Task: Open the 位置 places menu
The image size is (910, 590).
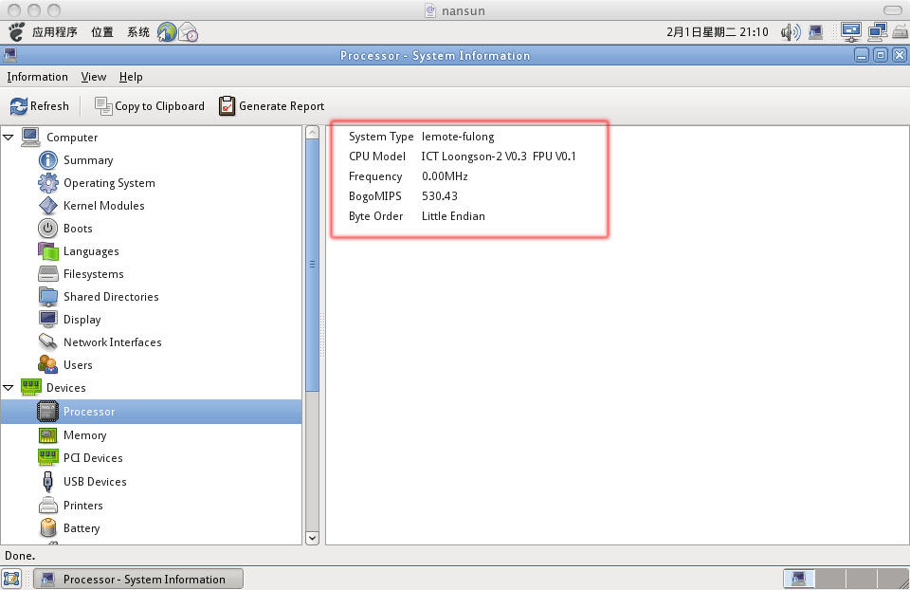Action: tap(102, 32)
